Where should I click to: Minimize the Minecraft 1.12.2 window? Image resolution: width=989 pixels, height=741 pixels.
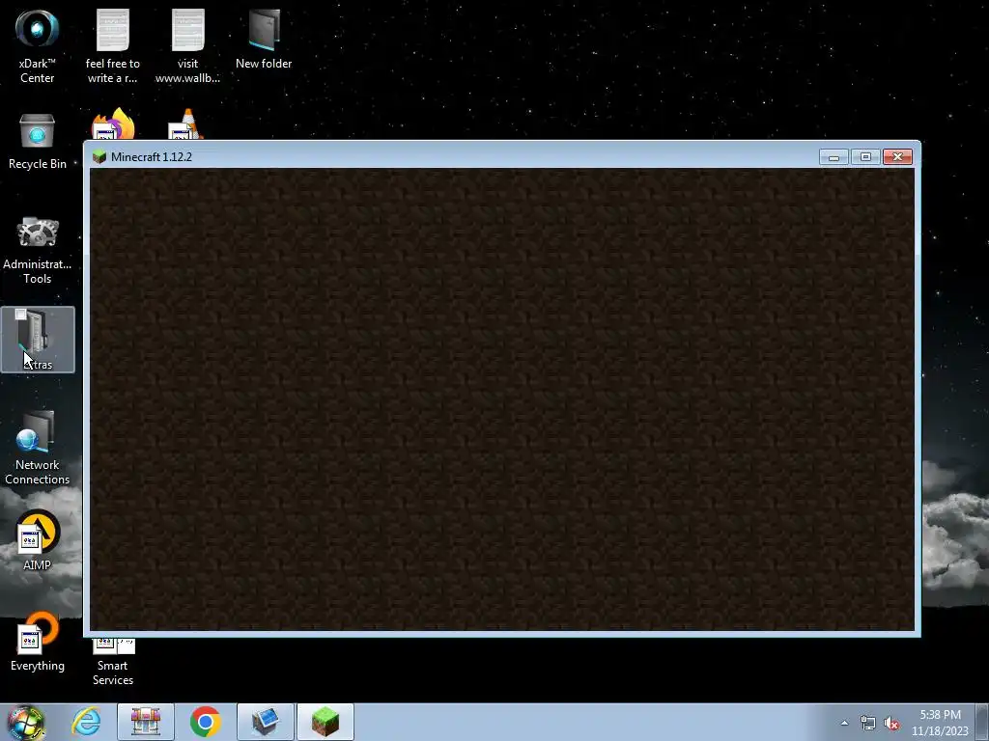(834, 157)
